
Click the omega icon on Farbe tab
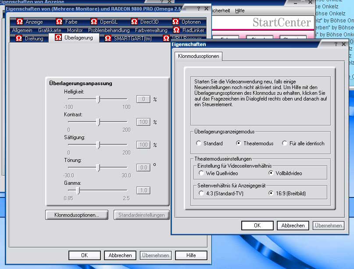point(59,22)
